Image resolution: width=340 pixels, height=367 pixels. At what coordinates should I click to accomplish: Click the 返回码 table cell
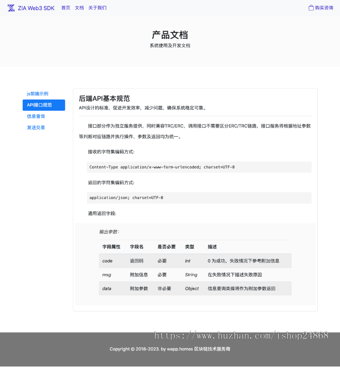[137, 261]
